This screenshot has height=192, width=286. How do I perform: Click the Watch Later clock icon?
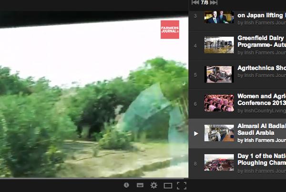tap(126, 185)
